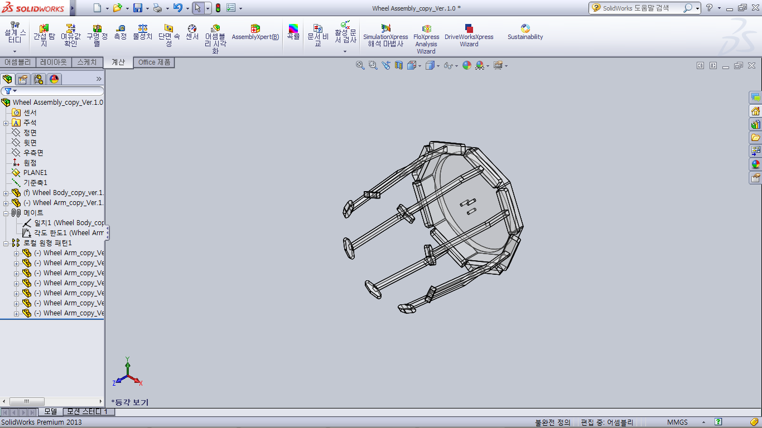Toggle the rebuild traffic light icon
The width and height of the screenshot is (762, 428).
[218, 8]
